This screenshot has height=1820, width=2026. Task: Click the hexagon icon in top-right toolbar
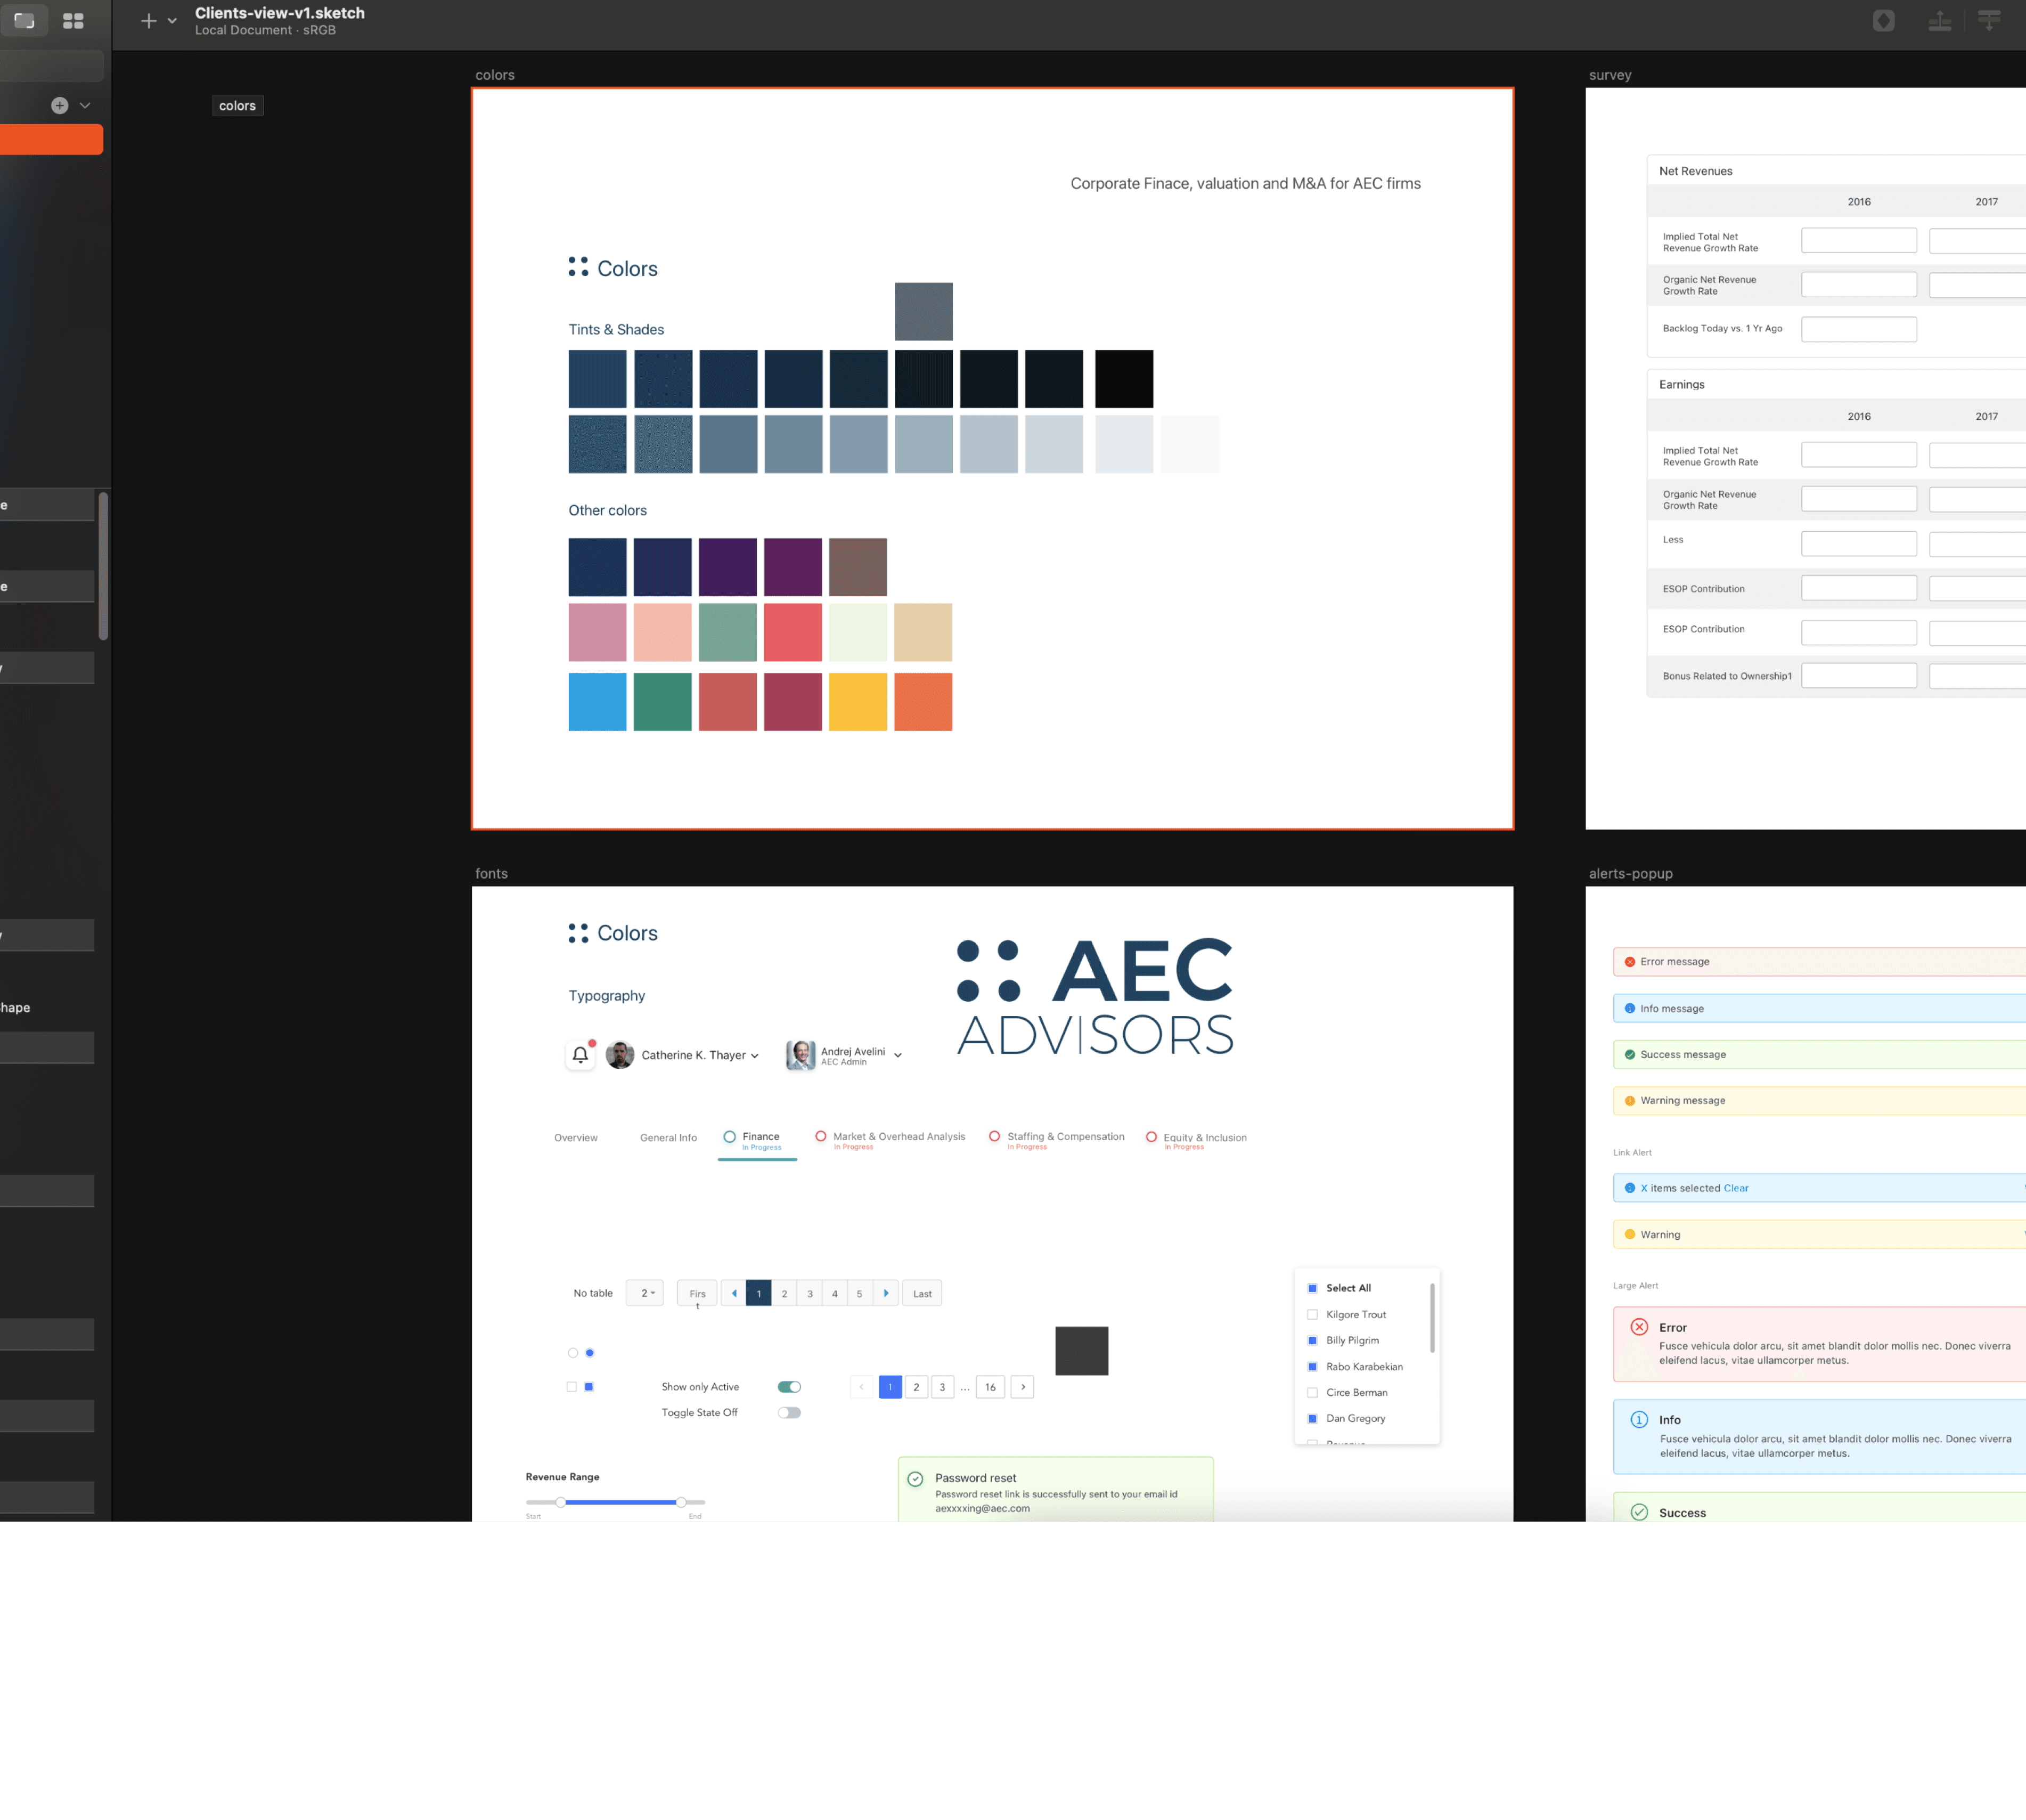tap(1883, 21)
